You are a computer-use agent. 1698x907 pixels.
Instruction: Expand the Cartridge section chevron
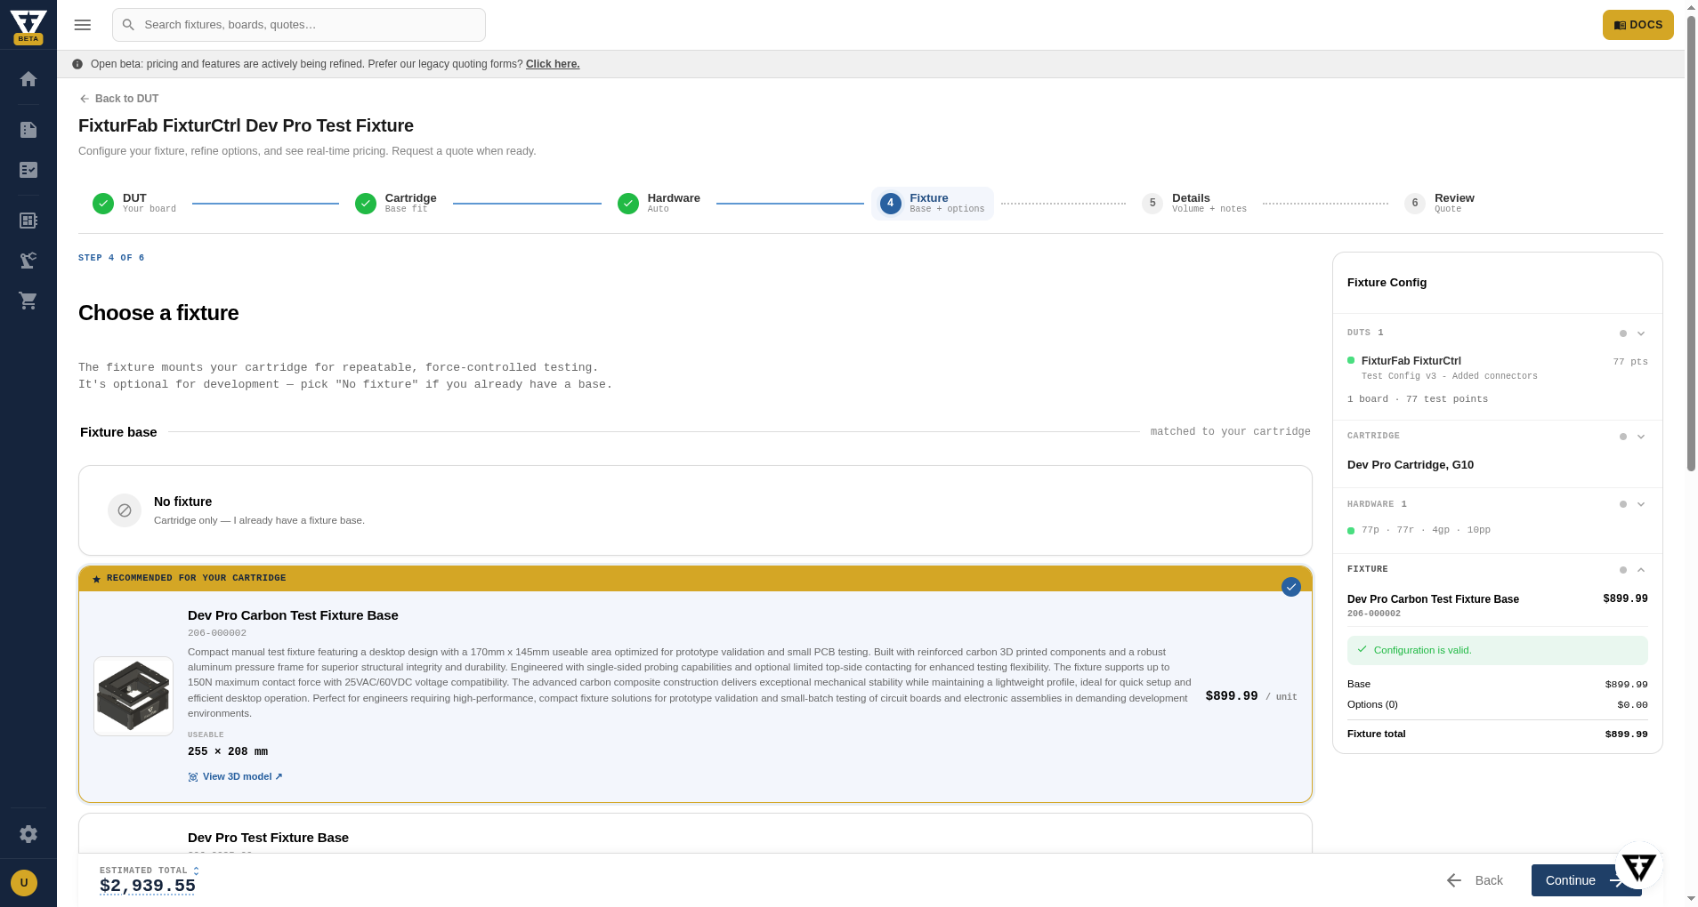click(1641, 437)
